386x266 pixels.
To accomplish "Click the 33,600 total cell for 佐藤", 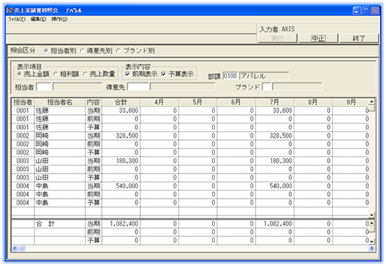I will (121, 111).
